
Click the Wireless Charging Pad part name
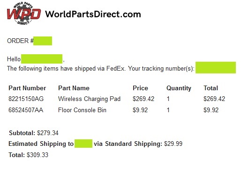tap(89, 99)
